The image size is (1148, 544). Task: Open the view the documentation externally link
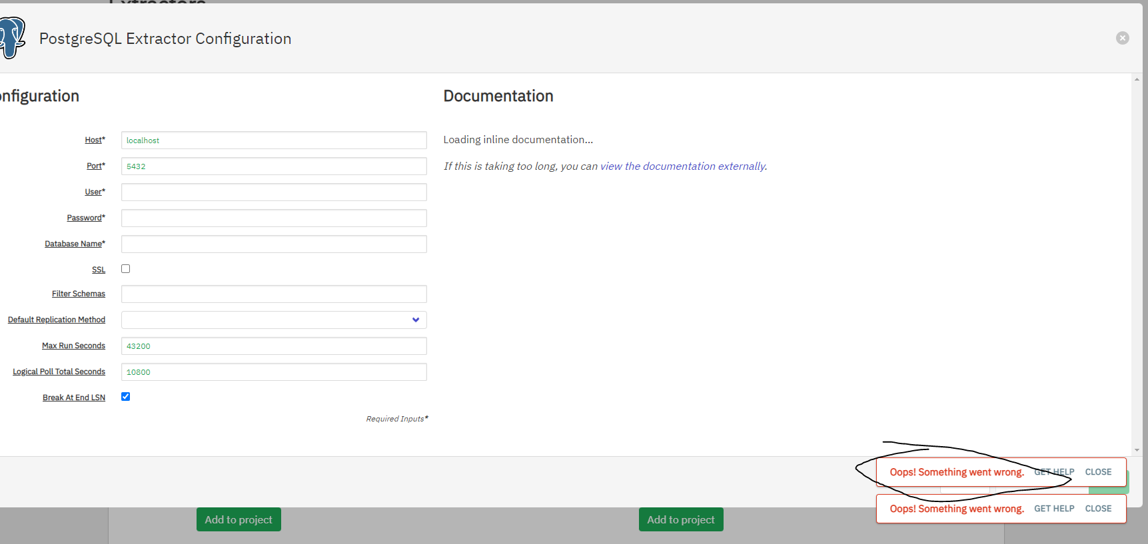click(x=683, y=166)
